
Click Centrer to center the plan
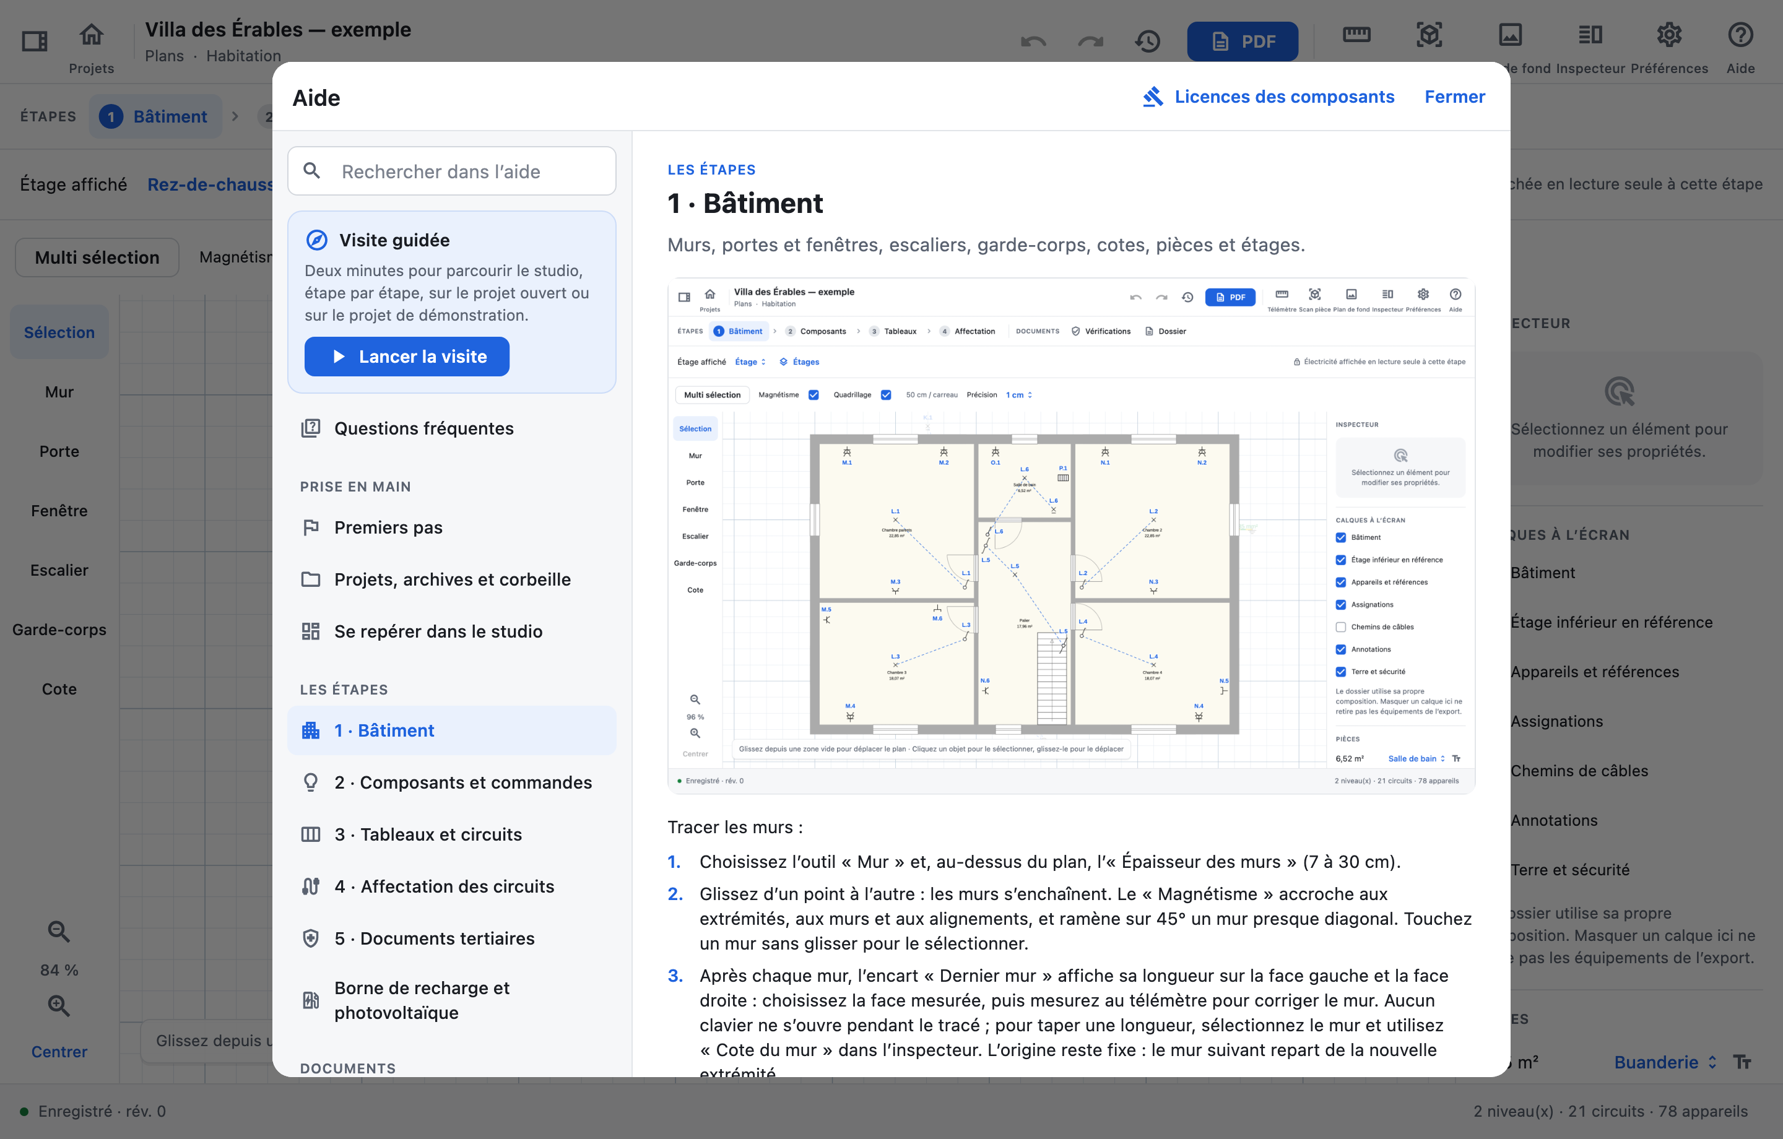(x=59, y=1052)
